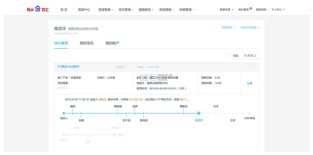313x155 pixels.
Task: Click the 301天8小时 elapsed time text
Action: pos(136,99)
